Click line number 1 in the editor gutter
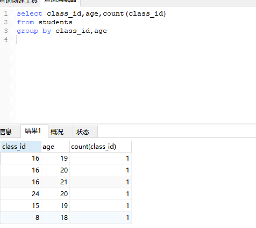The image size is (256, 228). pyautogui.click(x=6, y=13)
